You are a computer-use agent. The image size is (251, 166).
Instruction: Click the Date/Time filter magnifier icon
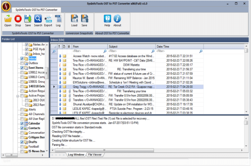[x=201, y=51]
